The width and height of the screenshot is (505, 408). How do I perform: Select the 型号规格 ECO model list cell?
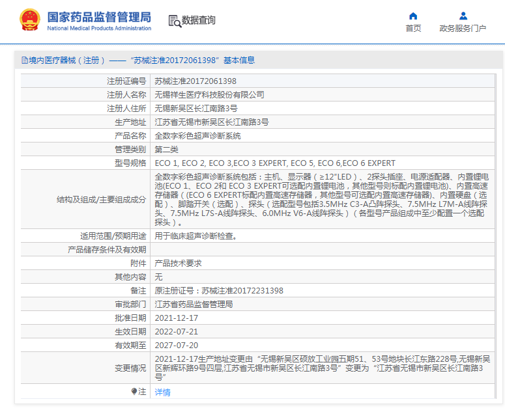point(274,163)
